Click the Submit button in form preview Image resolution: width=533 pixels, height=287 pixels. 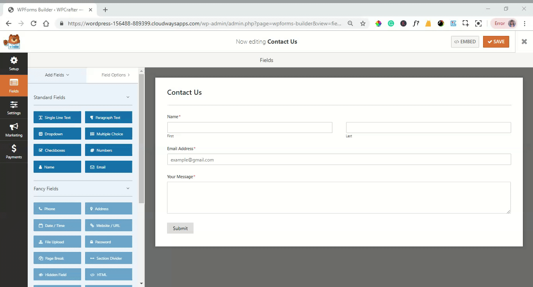pos(180,228)
